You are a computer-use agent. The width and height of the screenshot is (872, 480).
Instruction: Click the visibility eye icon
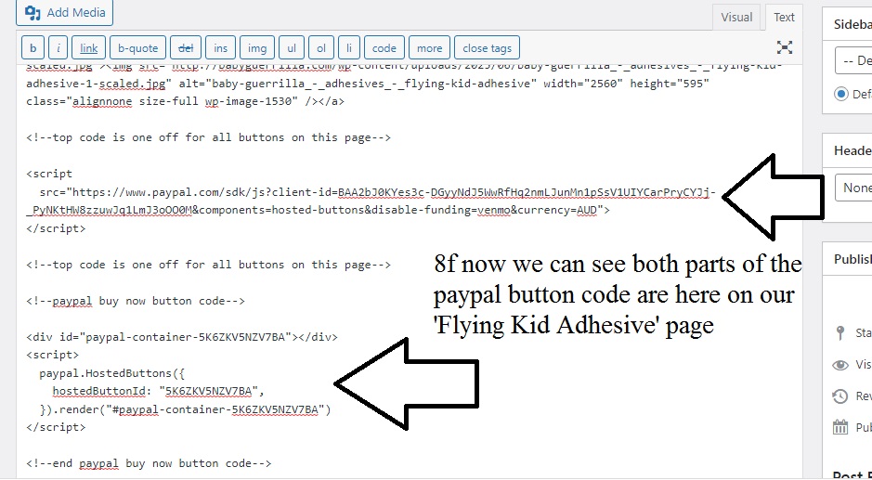pos(840,365)
